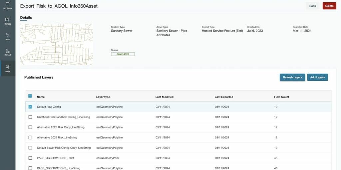Click Default Sewer Risk Config Copy_LineString name
This screenshot has height=170, width=341.
pos(64,148)
